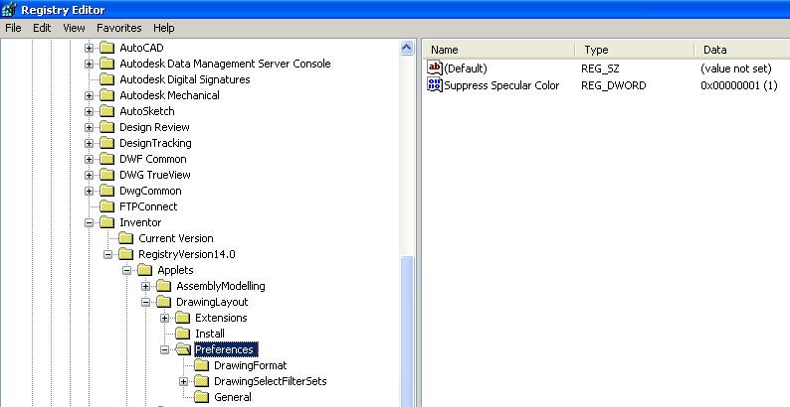The height and width of the screenshot is (407, 790).
Task: Select the DWG TrueView folder icon
Action: click(x=106, y=175)
